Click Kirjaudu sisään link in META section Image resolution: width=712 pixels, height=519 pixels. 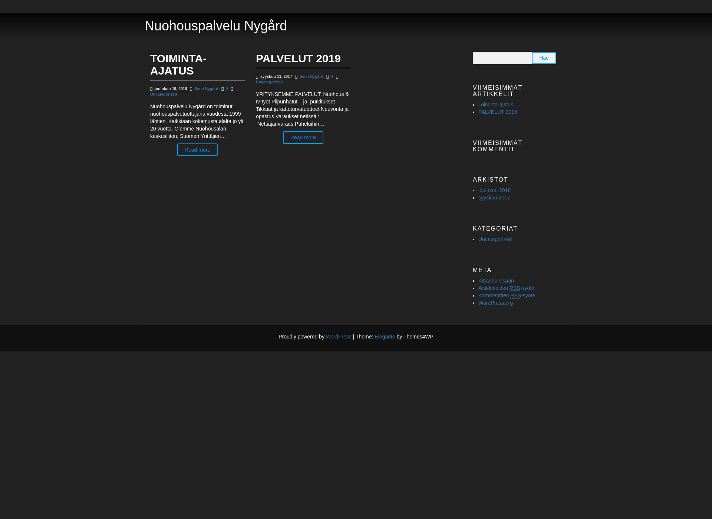[496, 280]
